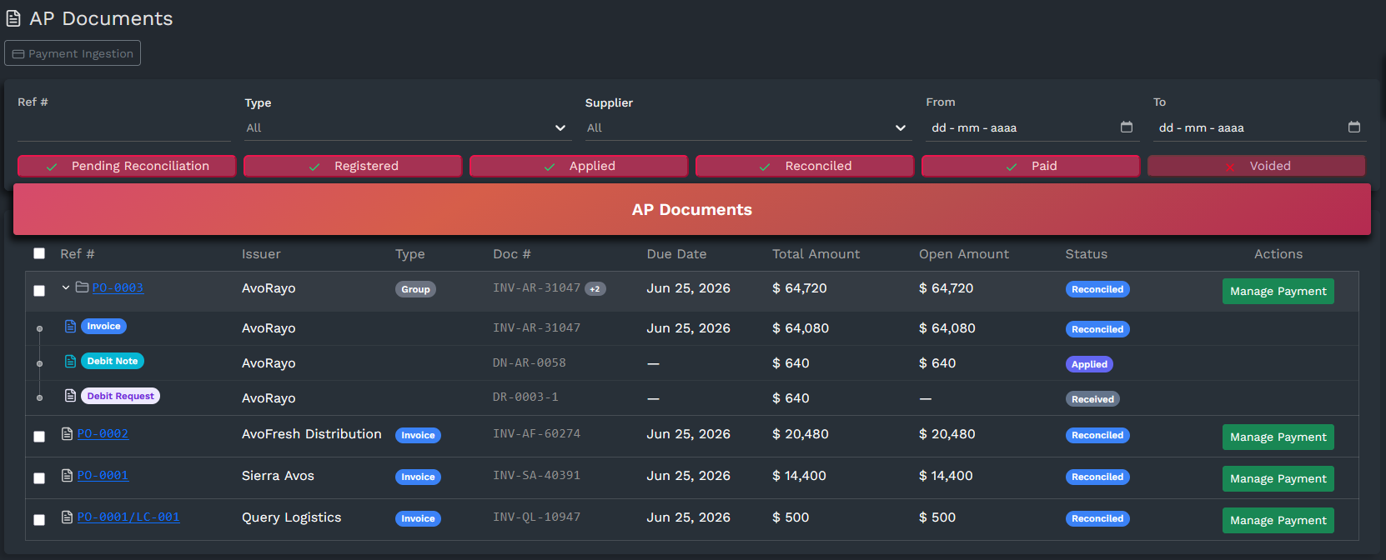Click the $ 64,080 total amount cell
Viewport: 1386px width, 560px height.
[x=801, y=328]
